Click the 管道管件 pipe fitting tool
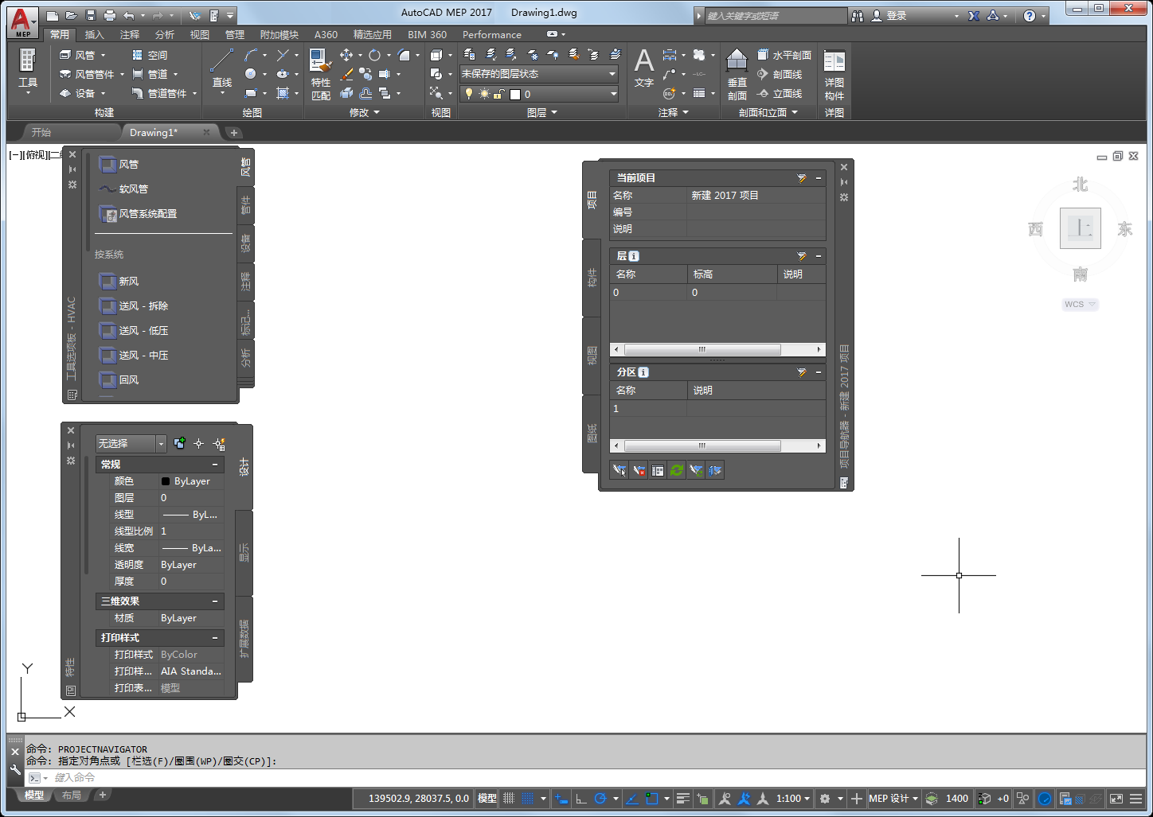Viewport: 1153px width, 817px height. (x=158, y=93)
